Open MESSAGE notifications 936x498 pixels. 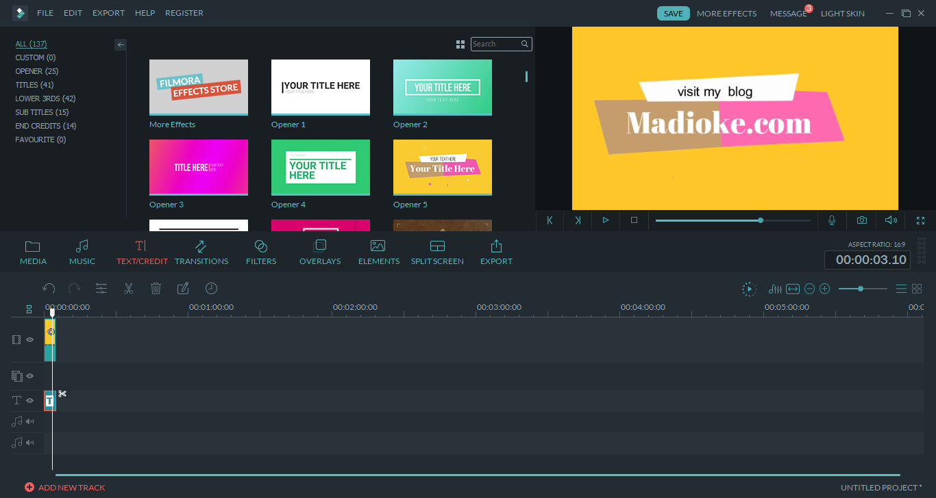789,14
